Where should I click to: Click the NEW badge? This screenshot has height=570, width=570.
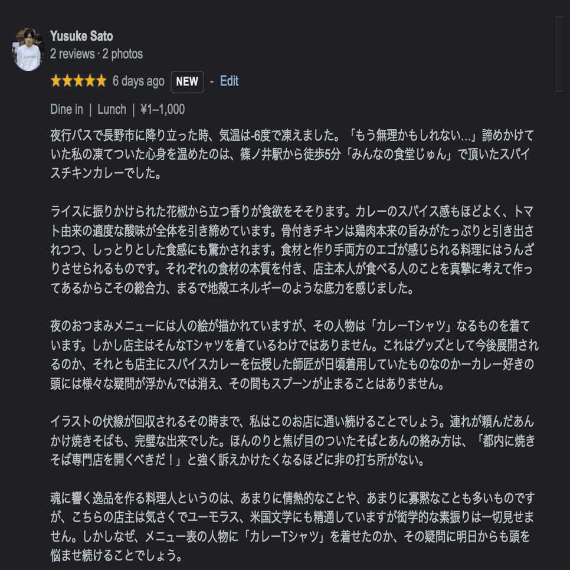[x=187, y=82]
